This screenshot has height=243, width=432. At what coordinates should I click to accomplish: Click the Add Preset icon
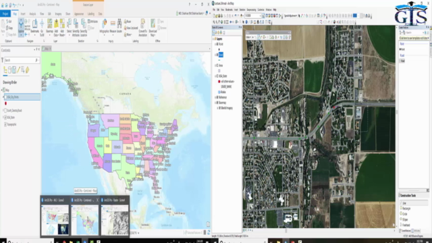coord(62,24)
